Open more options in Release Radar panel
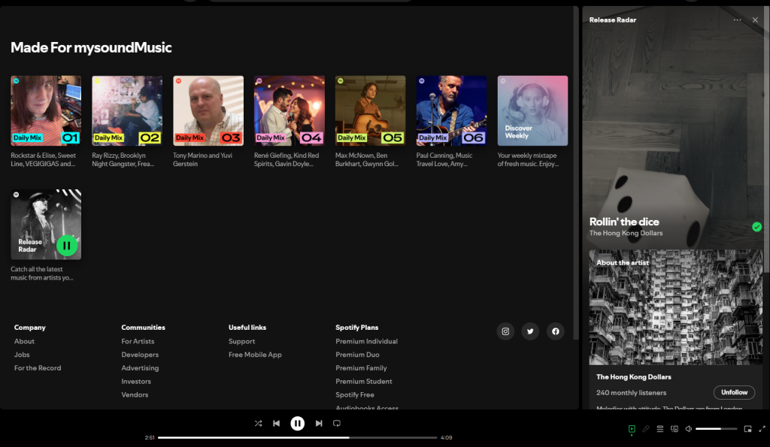 (737, 20)
